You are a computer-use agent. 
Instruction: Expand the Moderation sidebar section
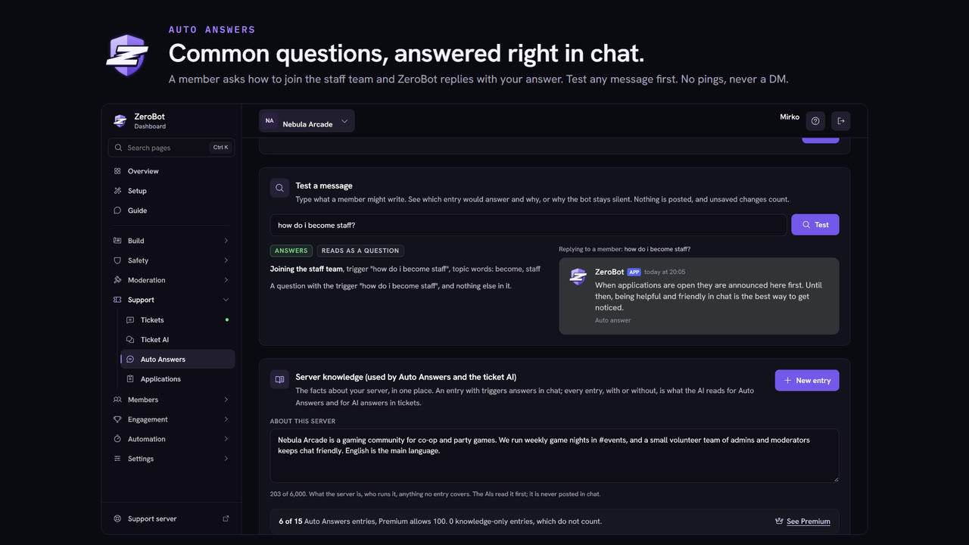(x=171, y=280)
